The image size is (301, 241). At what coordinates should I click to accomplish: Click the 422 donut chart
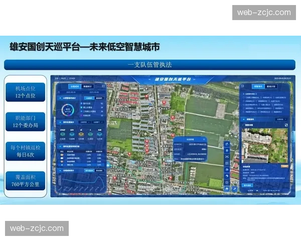tap(68, 110)
